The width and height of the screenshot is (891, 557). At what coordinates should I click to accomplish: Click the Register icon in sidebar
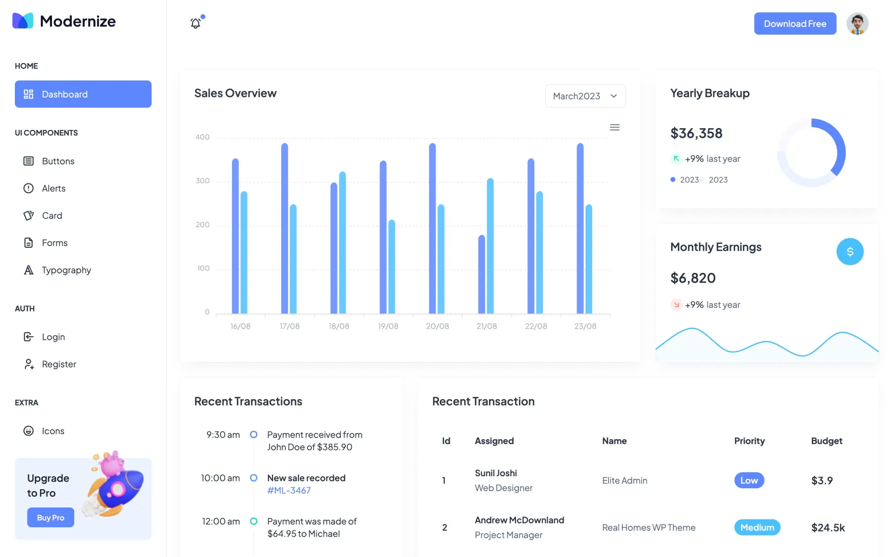(x=28, y=364)
